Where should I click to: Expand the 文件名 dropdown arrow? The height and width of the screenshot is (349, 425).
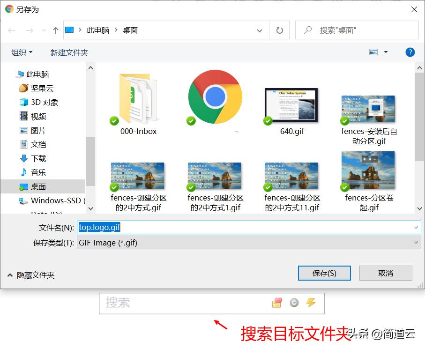coord(414,228)
